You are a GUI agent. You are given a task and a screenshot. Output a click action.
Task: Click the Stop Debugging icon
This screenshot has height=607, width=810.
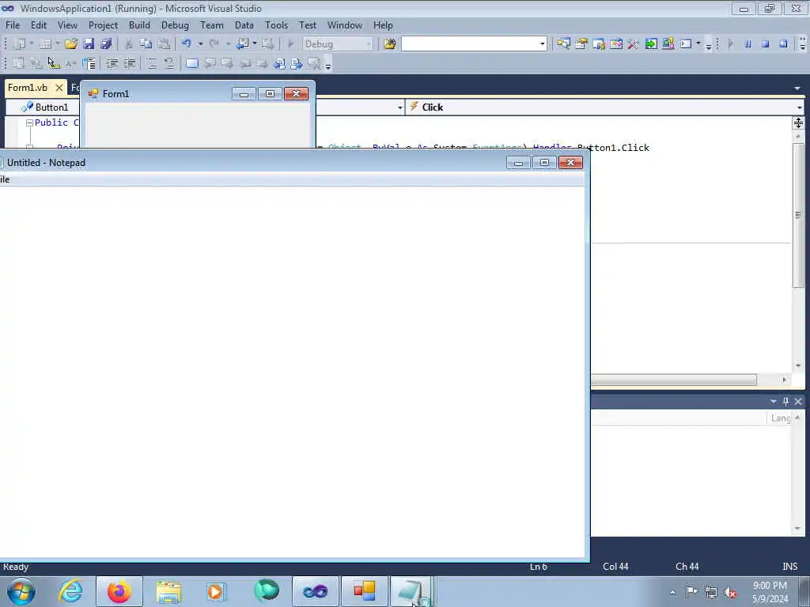click(766, 44)
